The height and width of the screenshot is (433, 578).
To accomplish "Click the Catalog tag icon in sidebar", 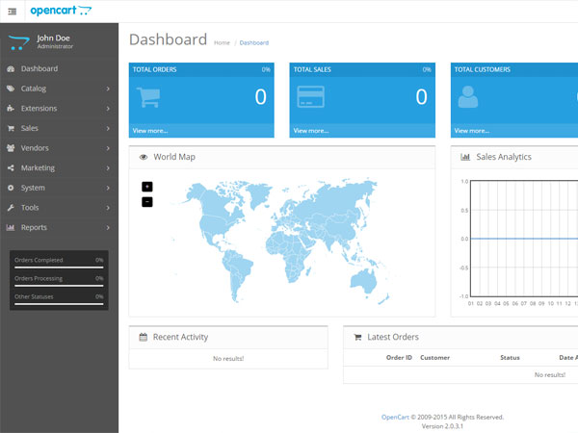I will pyautogui.click(x=11, y=89).
